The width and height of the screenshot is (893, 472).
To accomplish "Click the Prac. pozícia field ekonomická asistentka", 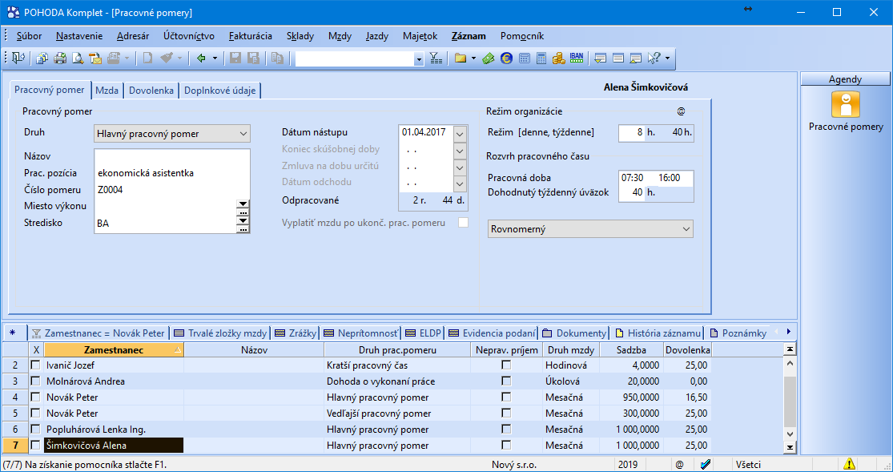I will [166, 173].
